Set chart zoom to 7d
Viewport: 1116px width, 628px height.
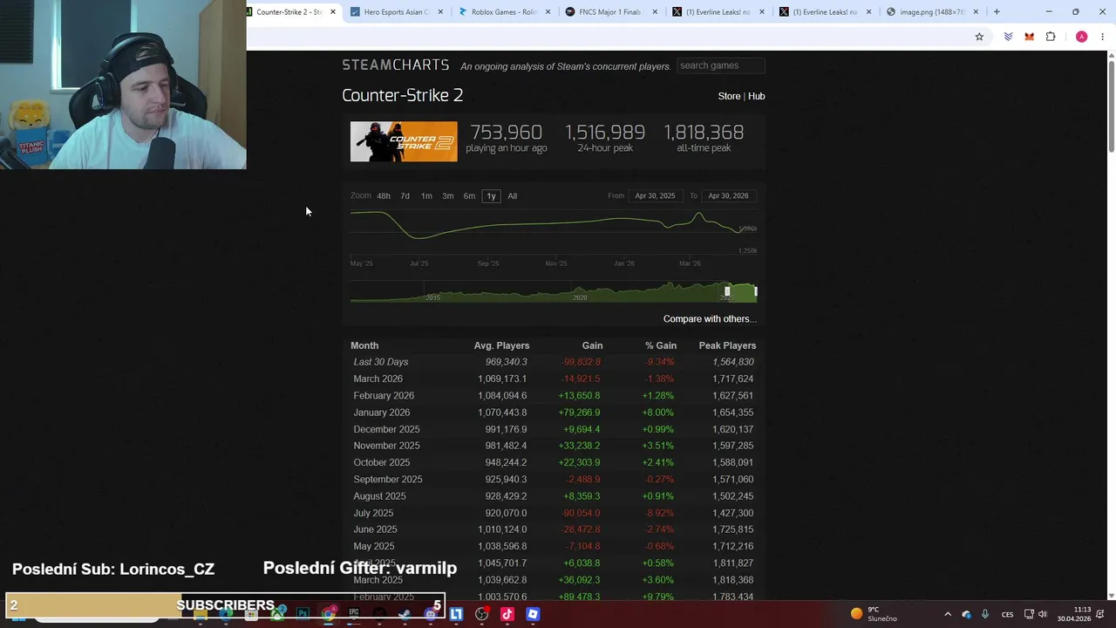point(405,196)
